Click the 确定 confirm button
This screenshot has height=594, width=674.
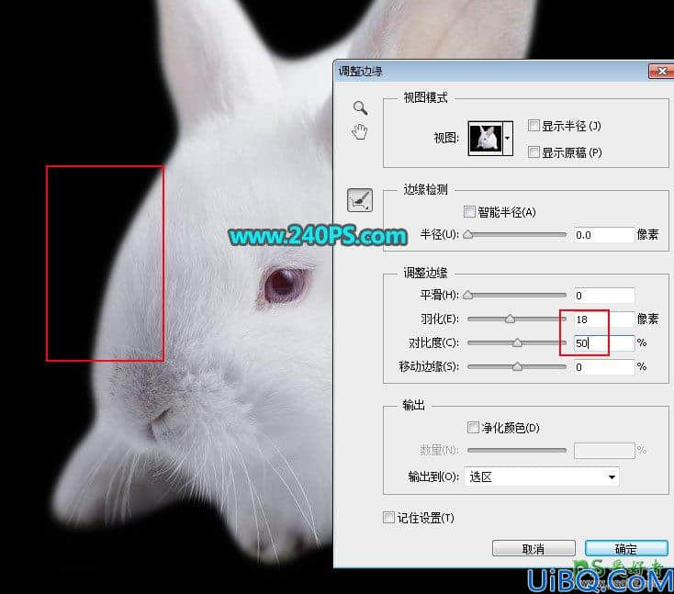(x=626, y=548)
